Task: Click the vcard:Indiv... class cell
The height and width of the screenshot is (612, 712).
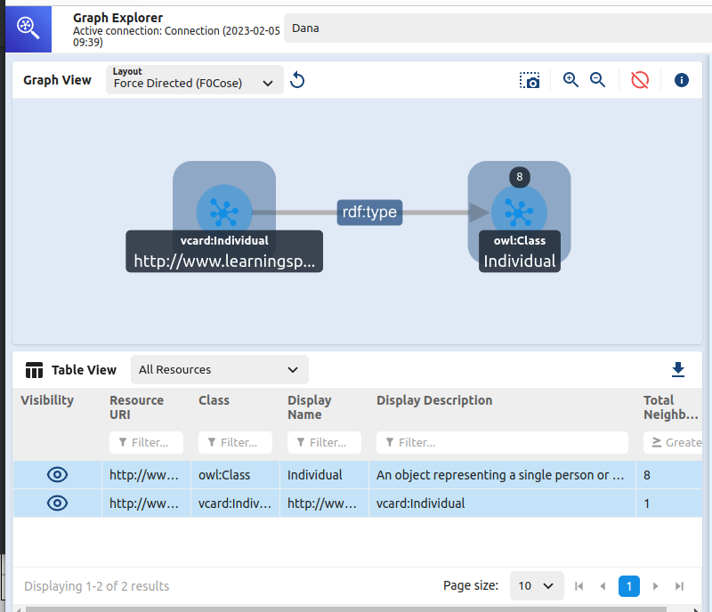Action: [235, 503]
